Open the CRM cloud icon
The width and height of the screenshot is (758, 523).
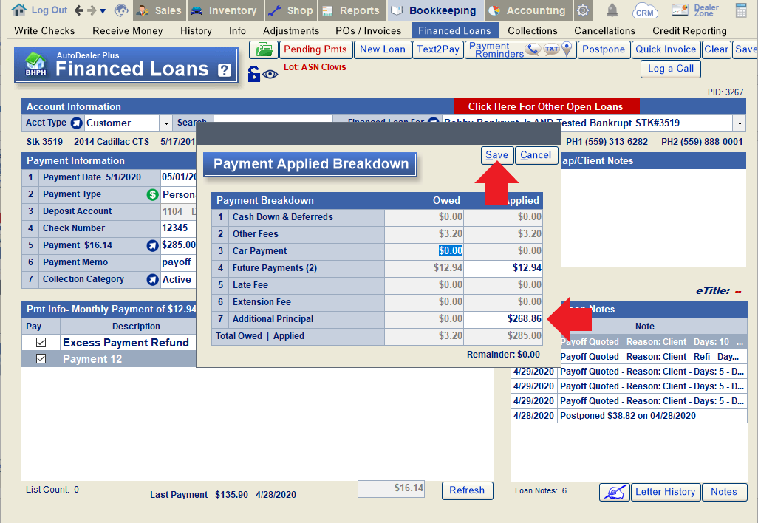(x=644, y=10)
